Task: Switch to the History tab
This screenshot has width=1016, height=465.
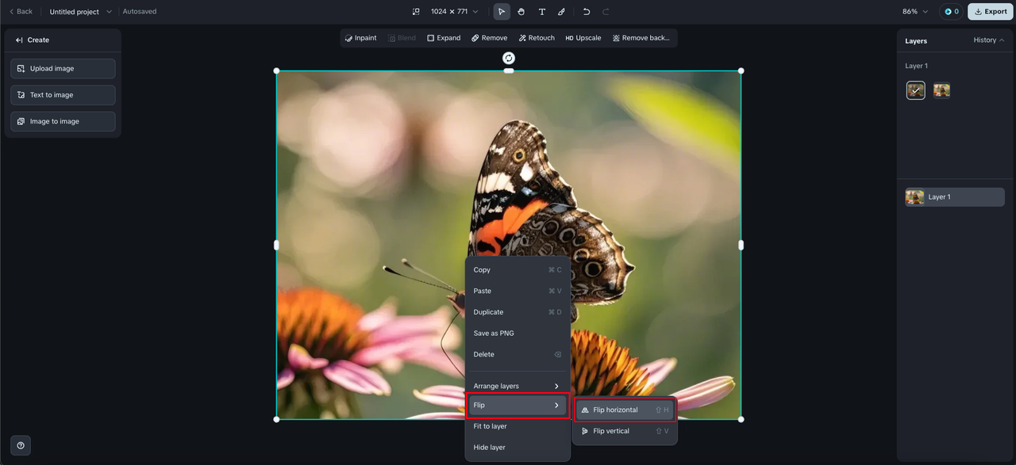Action: point(989,40)
